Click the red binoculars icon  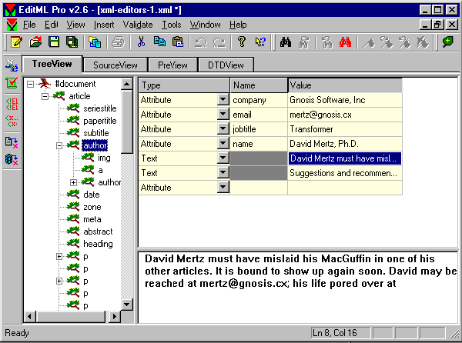pyautogui.click(x=345, y=42)
